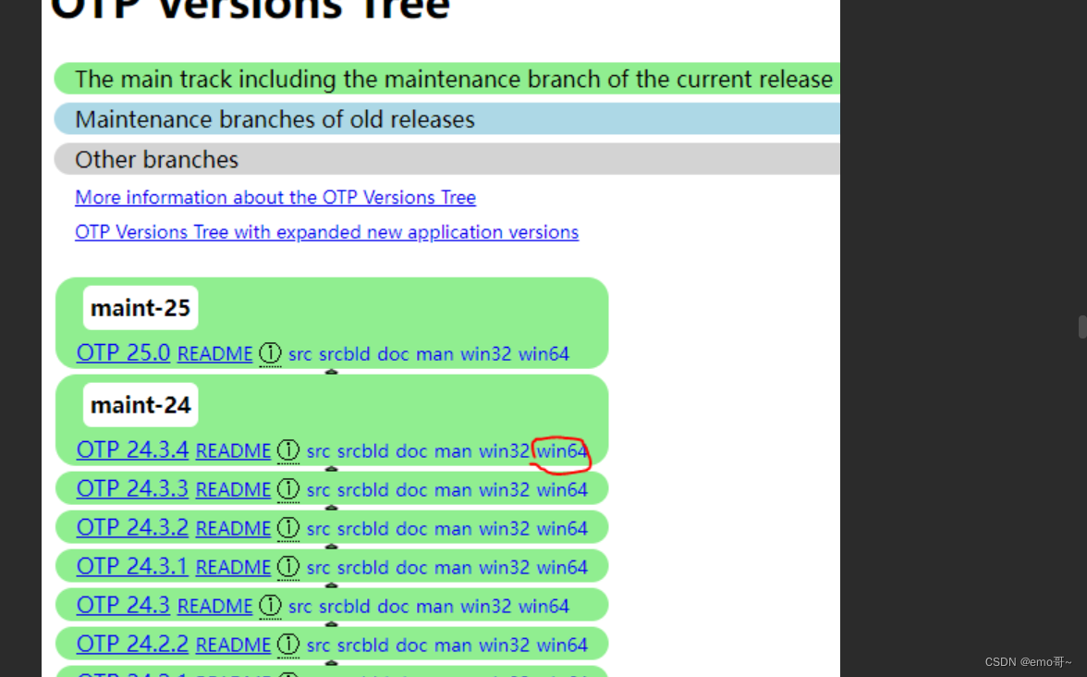This screenshot has width=1087, height=677.
Task: Click the page scrollbar thumb
Action: point(1082,326)
